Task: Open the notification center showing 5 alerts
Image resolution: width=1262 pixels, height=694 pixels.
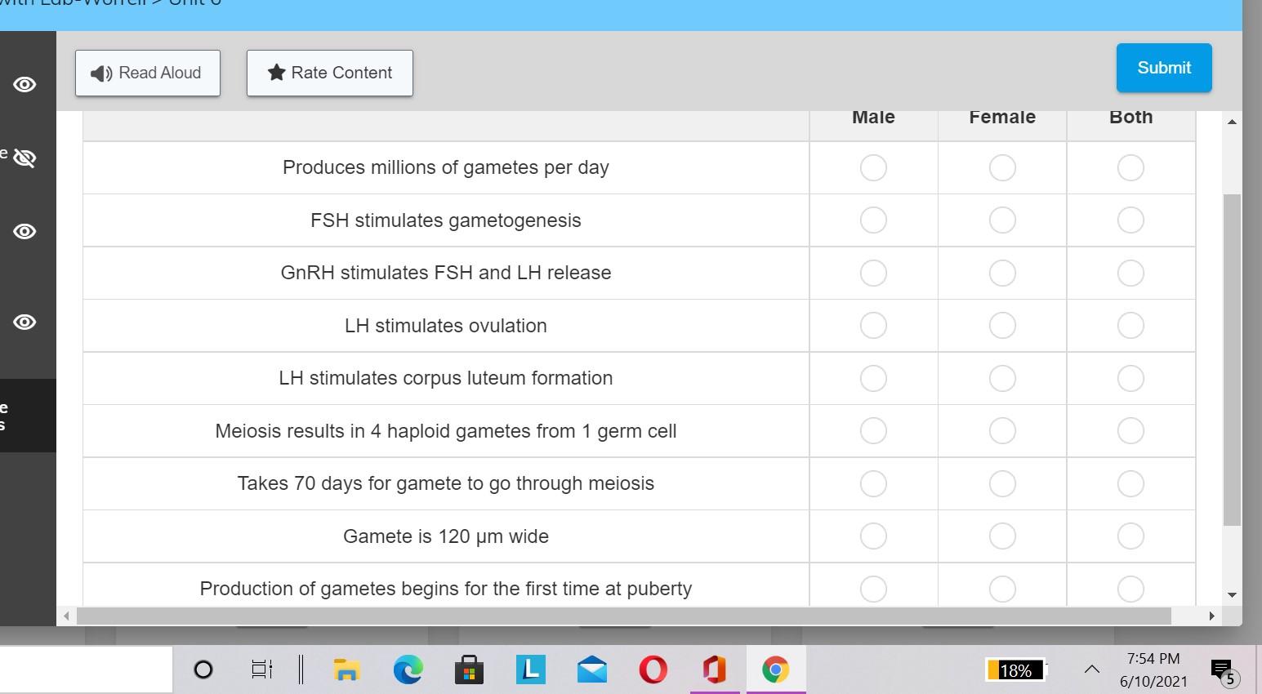Action: pyautogui.click(x=1222, y=670)
